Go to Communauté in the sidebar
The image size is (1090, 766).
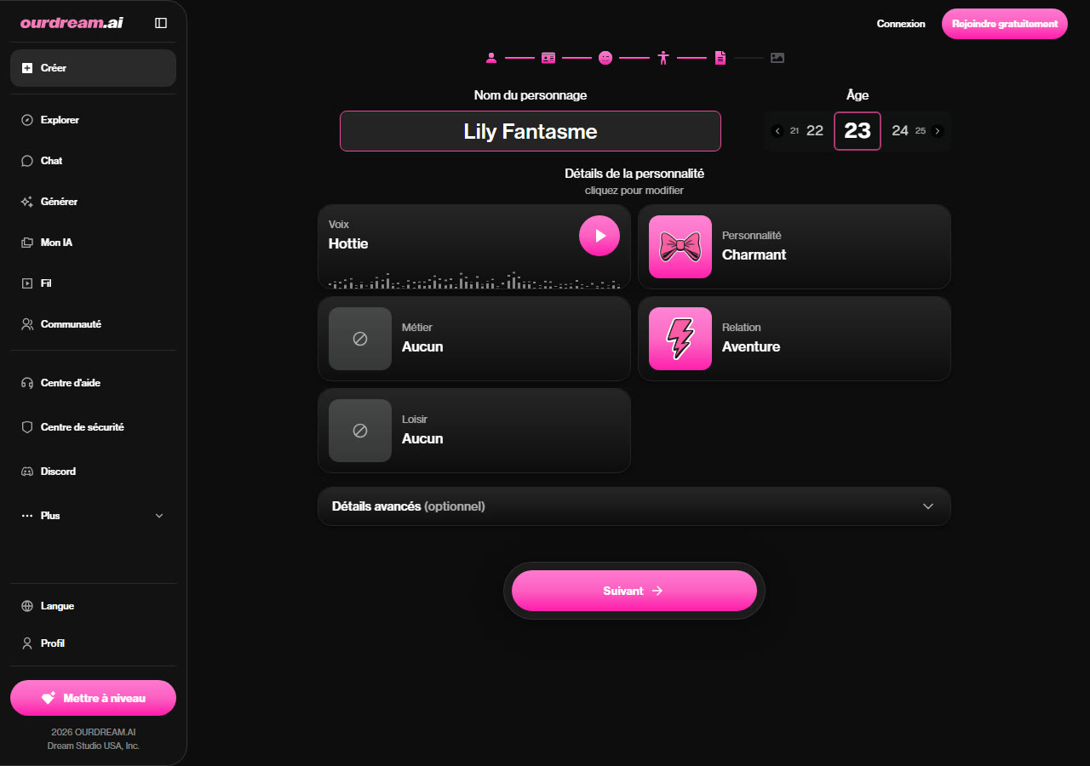93,324
